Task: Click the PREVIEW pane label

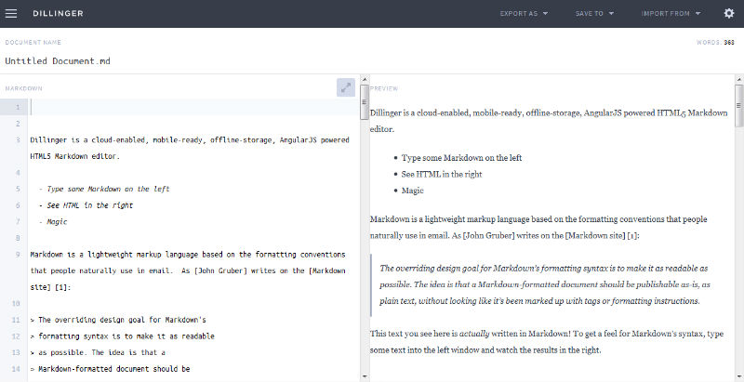Action: pyautogui.click(x=384, y=88)
